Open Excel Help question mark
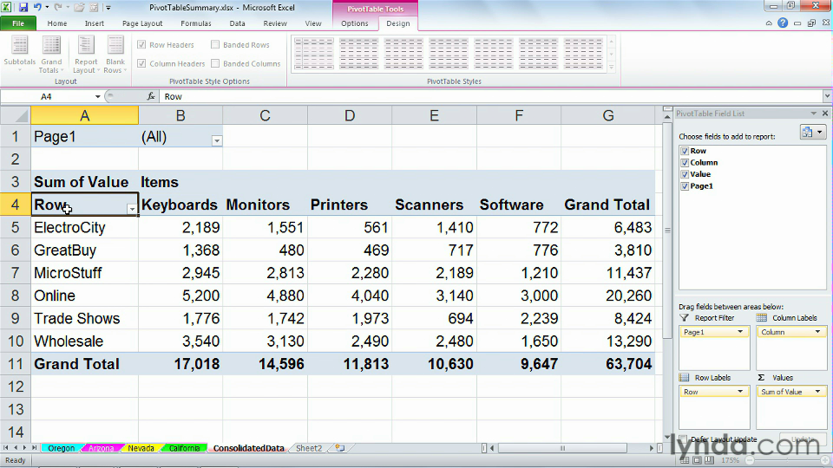This screenshot has height=468, width=833. pyautogui.click(x=783, y=23)
